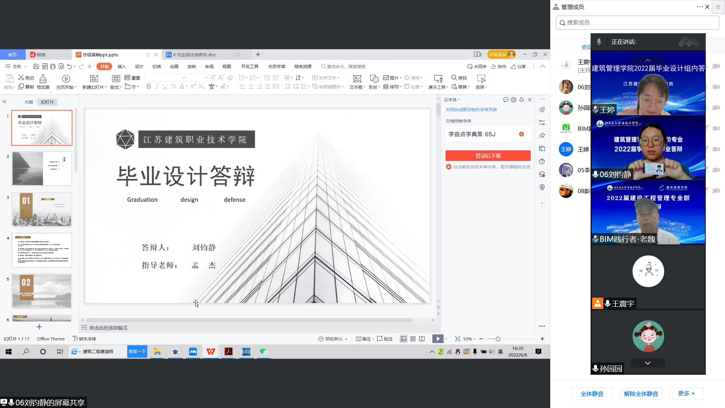This screenshot has width=725, height=408.
Task: Switch to slide sorter grid view
Action: tap(413, 339)
